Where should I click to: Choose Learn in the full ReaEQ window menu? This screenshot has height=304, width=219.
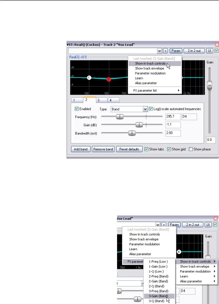(x=155, y=78)
